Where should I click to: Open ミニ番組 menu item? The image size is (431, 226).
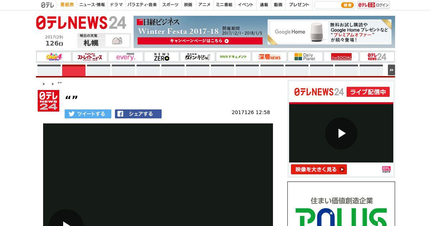tap(224, 5)
